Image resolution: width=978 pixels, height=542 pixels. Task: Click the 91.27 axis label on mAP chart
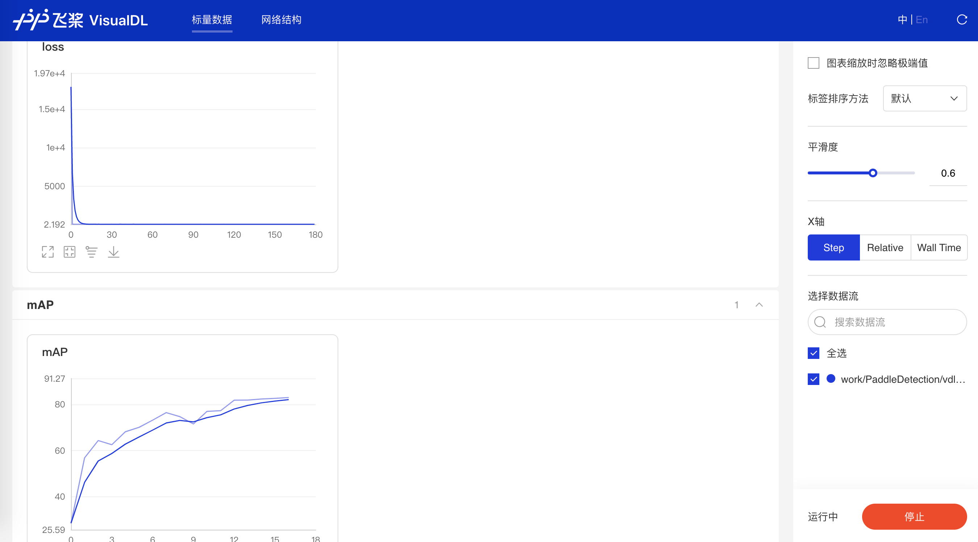55,379
